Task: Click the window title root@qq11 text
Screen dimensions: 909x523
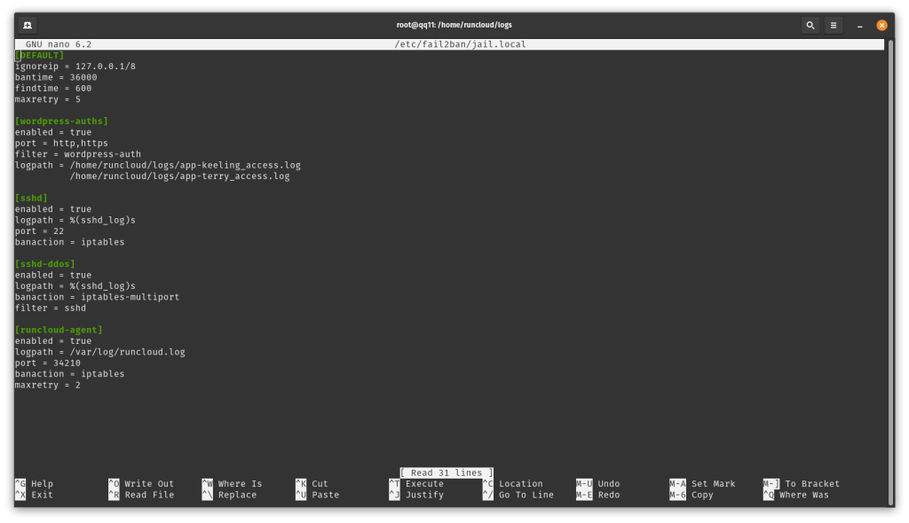Action: 454,25
